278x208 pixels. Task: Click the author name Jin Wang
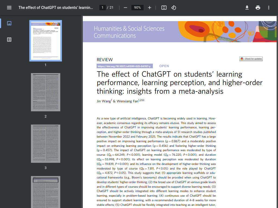(x=104, y=101)
